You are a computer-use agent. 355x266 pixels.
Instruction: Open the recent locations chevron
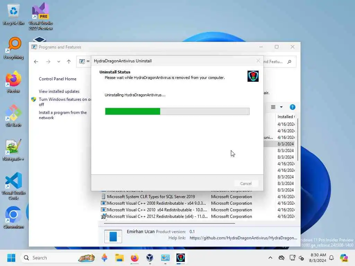click(59, 62)
